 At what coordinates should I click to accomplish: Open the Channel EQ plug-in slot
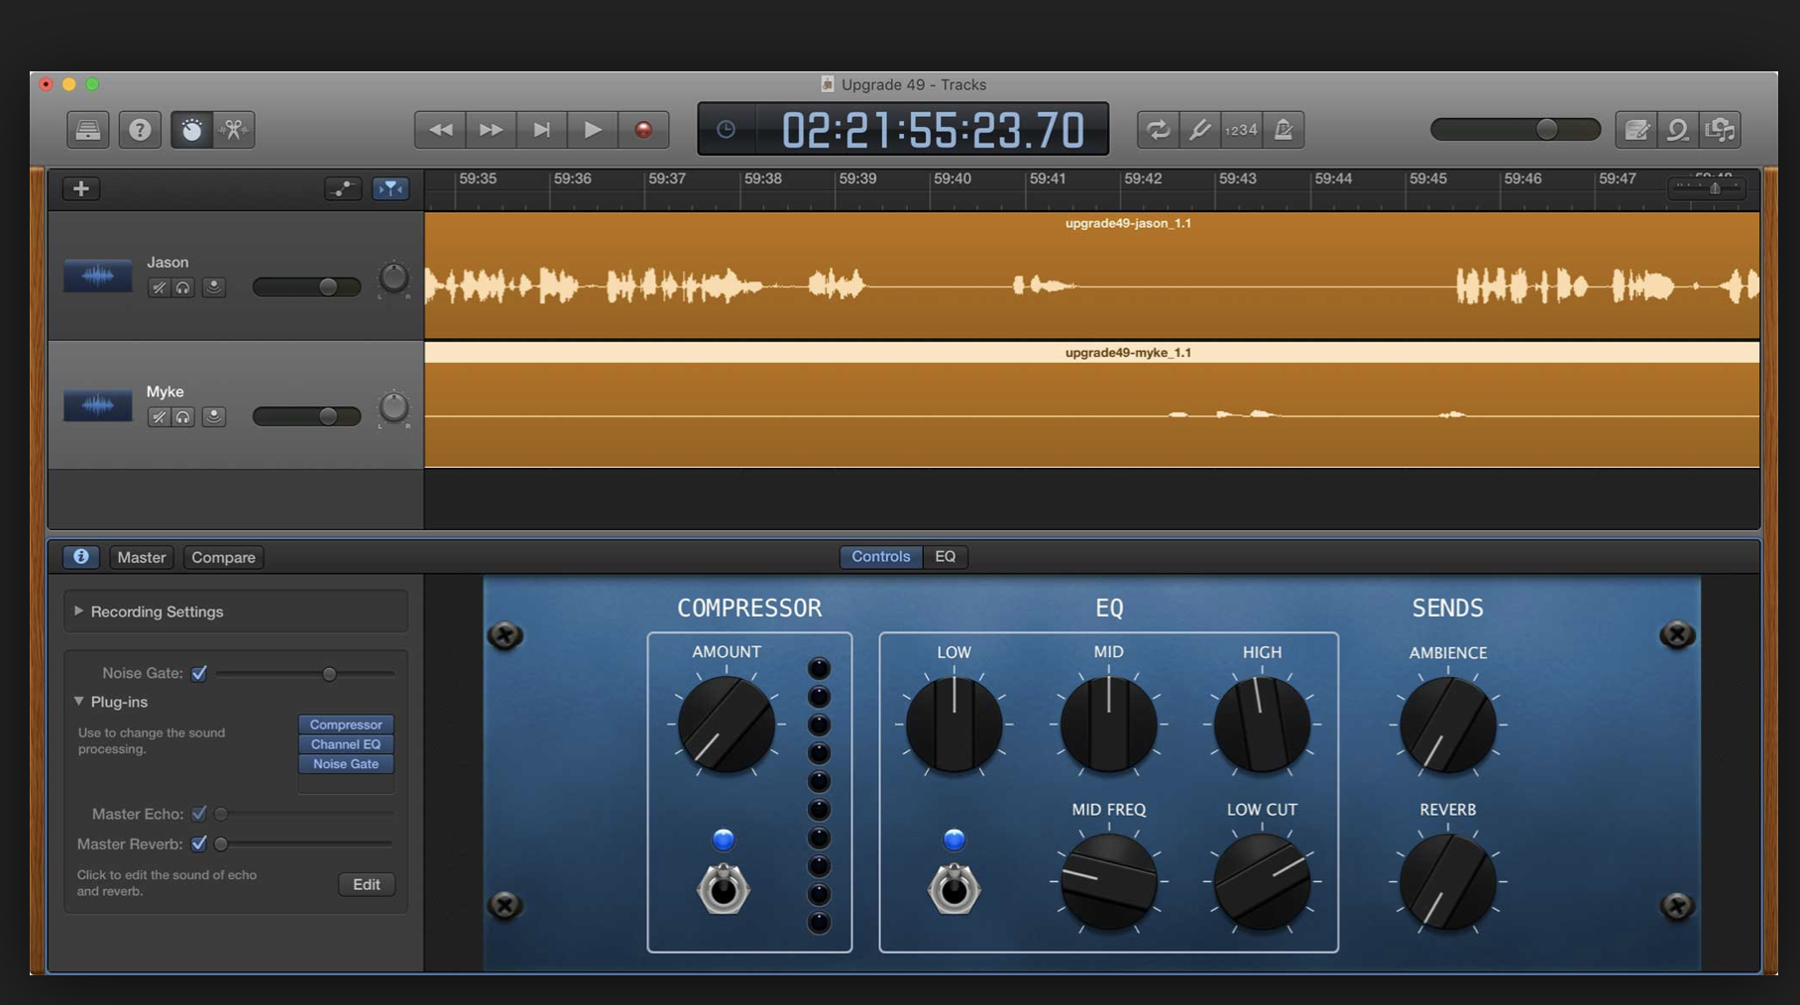pyautogui.click(x=346, y=744)
